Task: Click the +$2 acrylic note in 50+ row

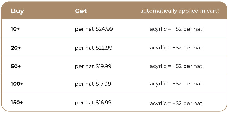Action: 176,66
